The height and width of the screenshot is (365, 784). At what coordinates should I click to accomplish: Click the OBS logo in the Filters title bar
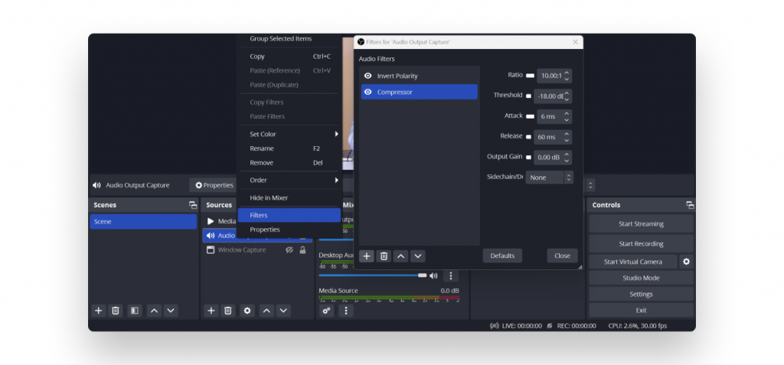tap(361, 42)
